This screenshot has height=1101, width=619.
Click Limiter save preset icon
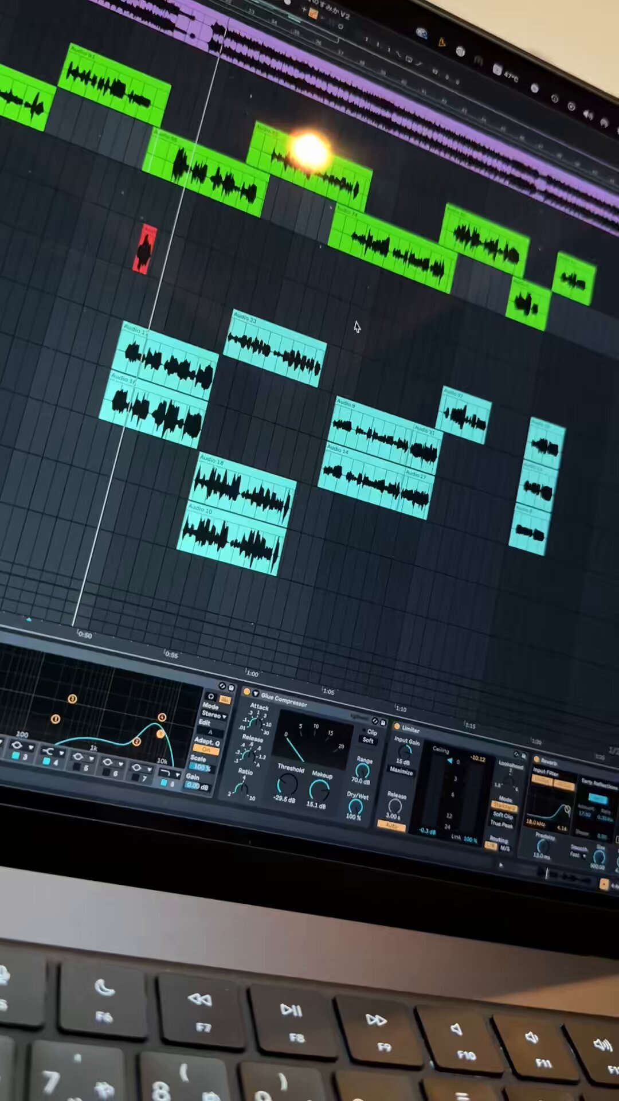click(524, 756)
